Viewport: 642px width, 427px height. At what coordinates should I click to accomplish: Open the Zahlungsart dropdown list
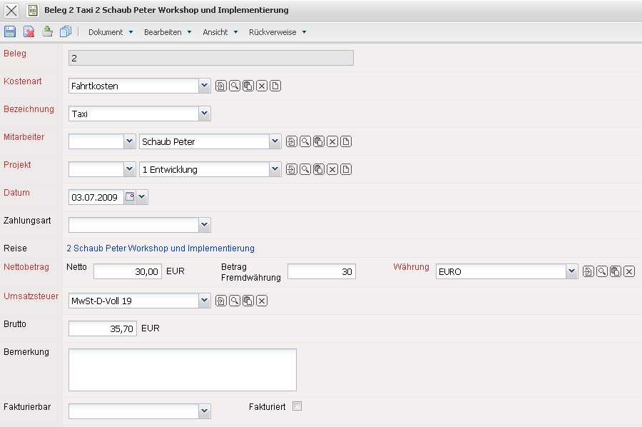point(205,225)
